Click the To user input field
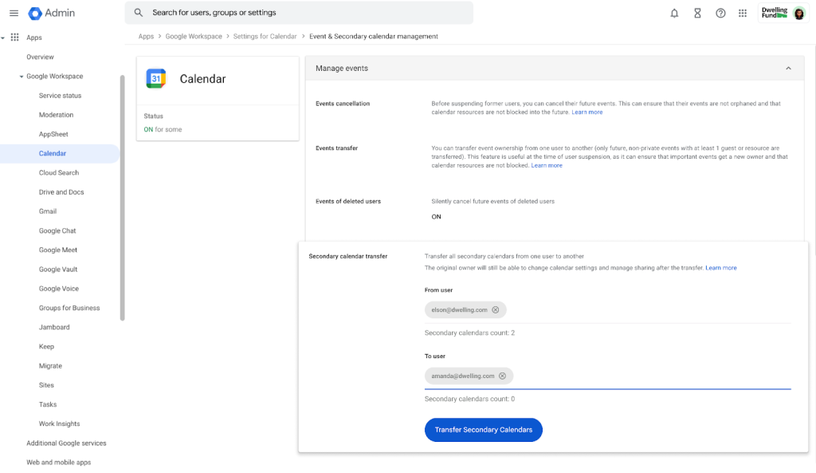This screenshot has width=816, height=473. [x=649, y=376]
